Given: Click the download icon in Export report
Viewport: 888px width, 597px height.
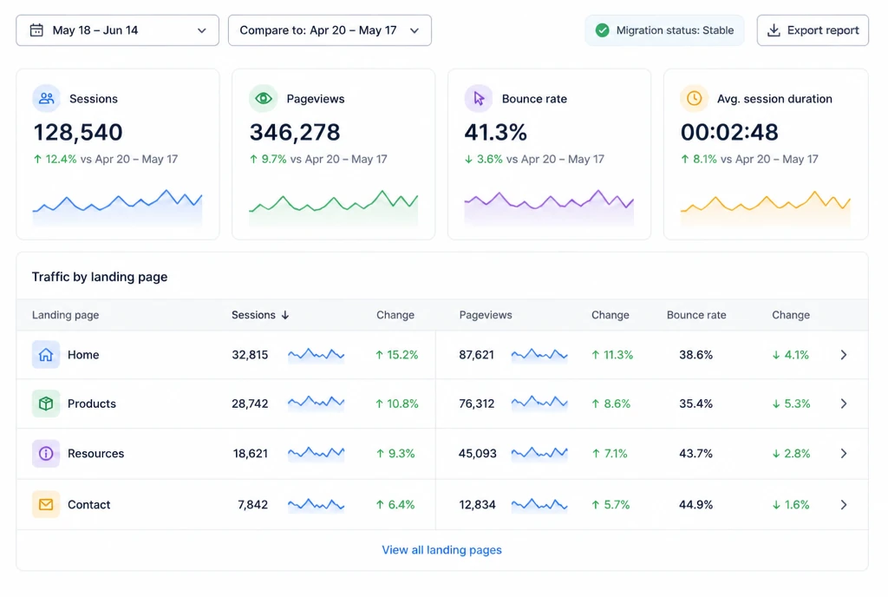Looking at the screenshot, I should [774, 30].
